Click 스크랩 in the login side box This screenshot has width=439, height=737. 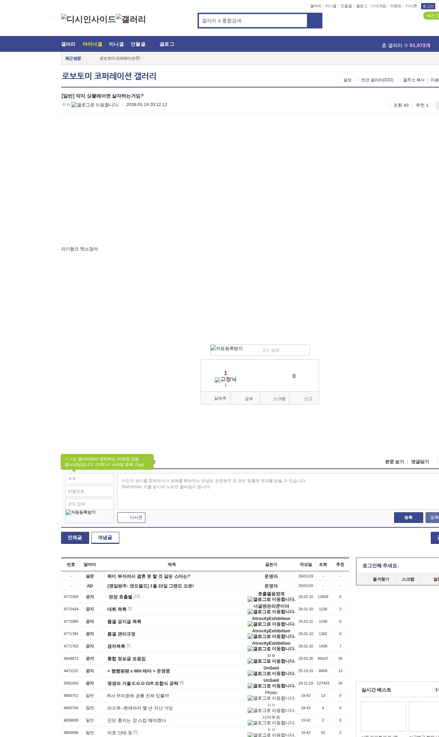click(408, 579)
